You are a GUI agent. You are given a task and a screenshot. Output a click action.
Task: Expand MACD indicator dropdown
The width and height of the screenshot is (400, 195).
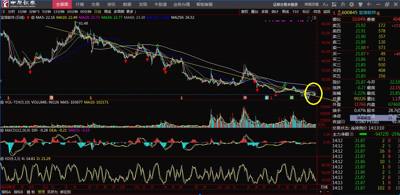[x=2, y=130]
